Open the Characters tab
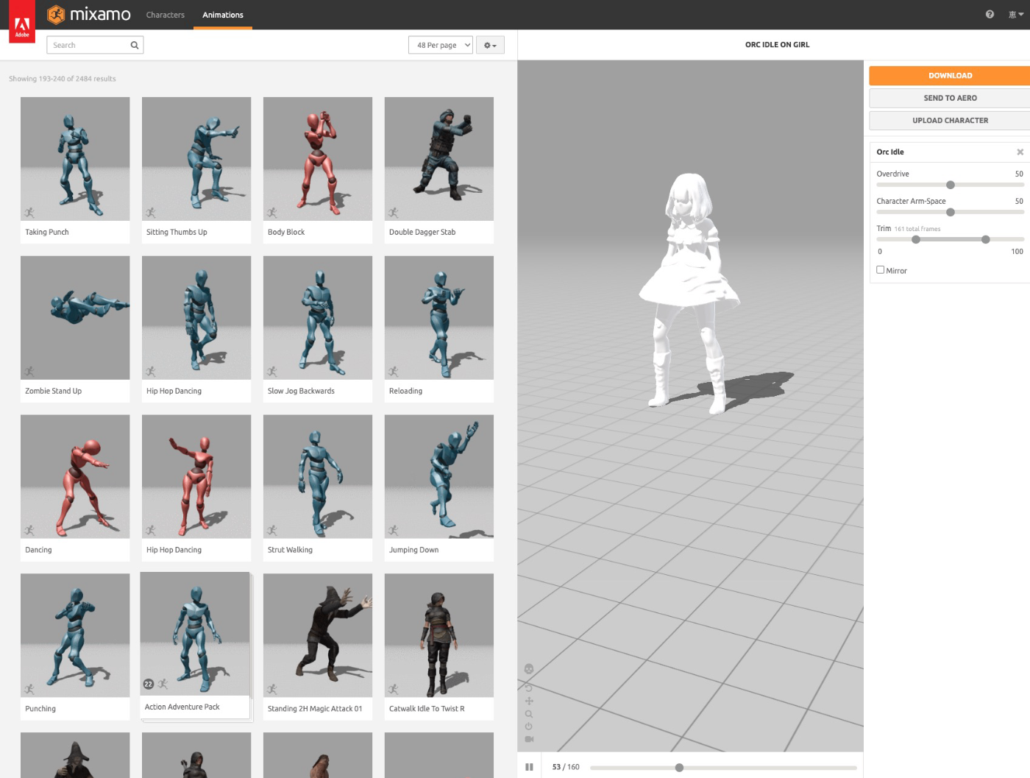The width and height of the screenshot is (1030, 778). click(166, 15)
